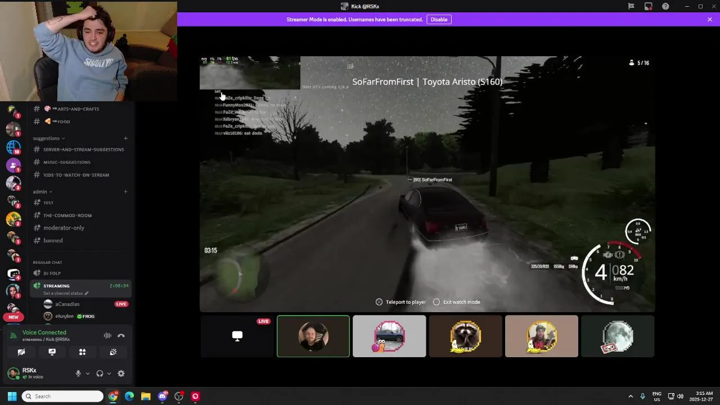Viewport: 720px width, 405px height.
Task: Open Google Chrome from taskbar
Action: point(113,397)
